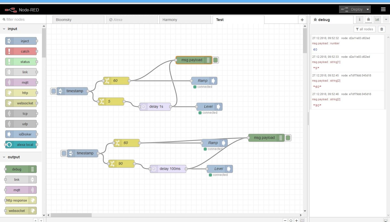
Task: Click the debug number value 60
Action: (x=315, y=49)
